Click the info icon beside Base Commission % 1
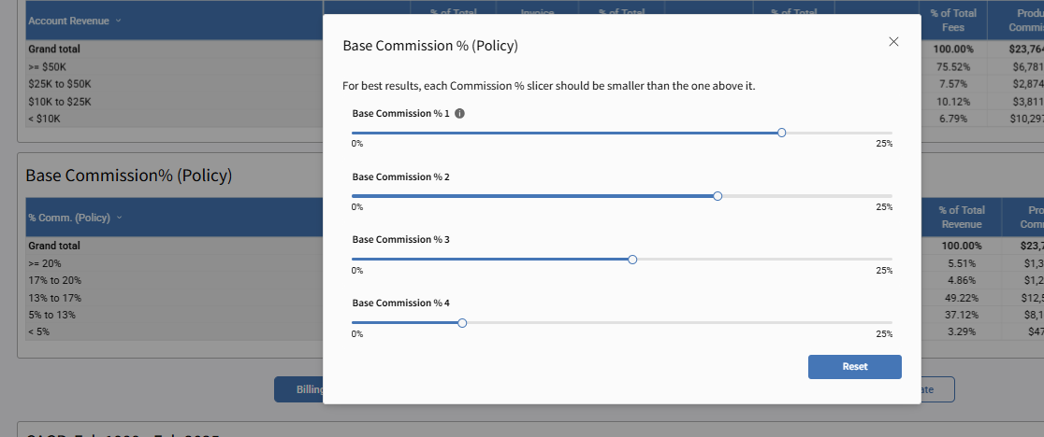Screen dimensions: 1044x437 (x=460, y=114)
